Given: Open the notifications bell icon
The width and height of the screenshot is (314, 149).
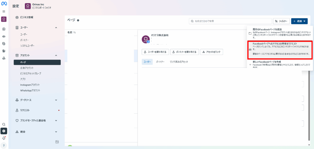Looking at the screenshot, I should tap(4, 138).
